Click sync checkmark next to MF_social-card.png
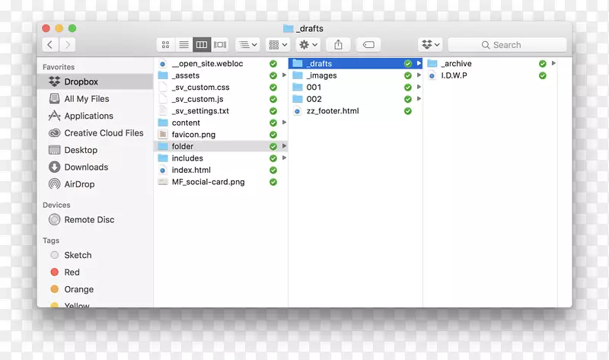Screen dimensions: 609x360 [273, 182]
